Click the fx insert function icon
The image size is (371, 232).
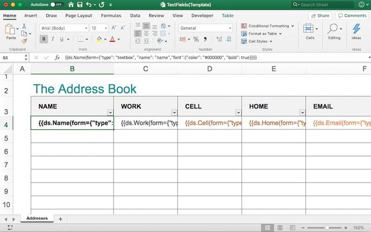pyautogui.click(x=57, y=57)
